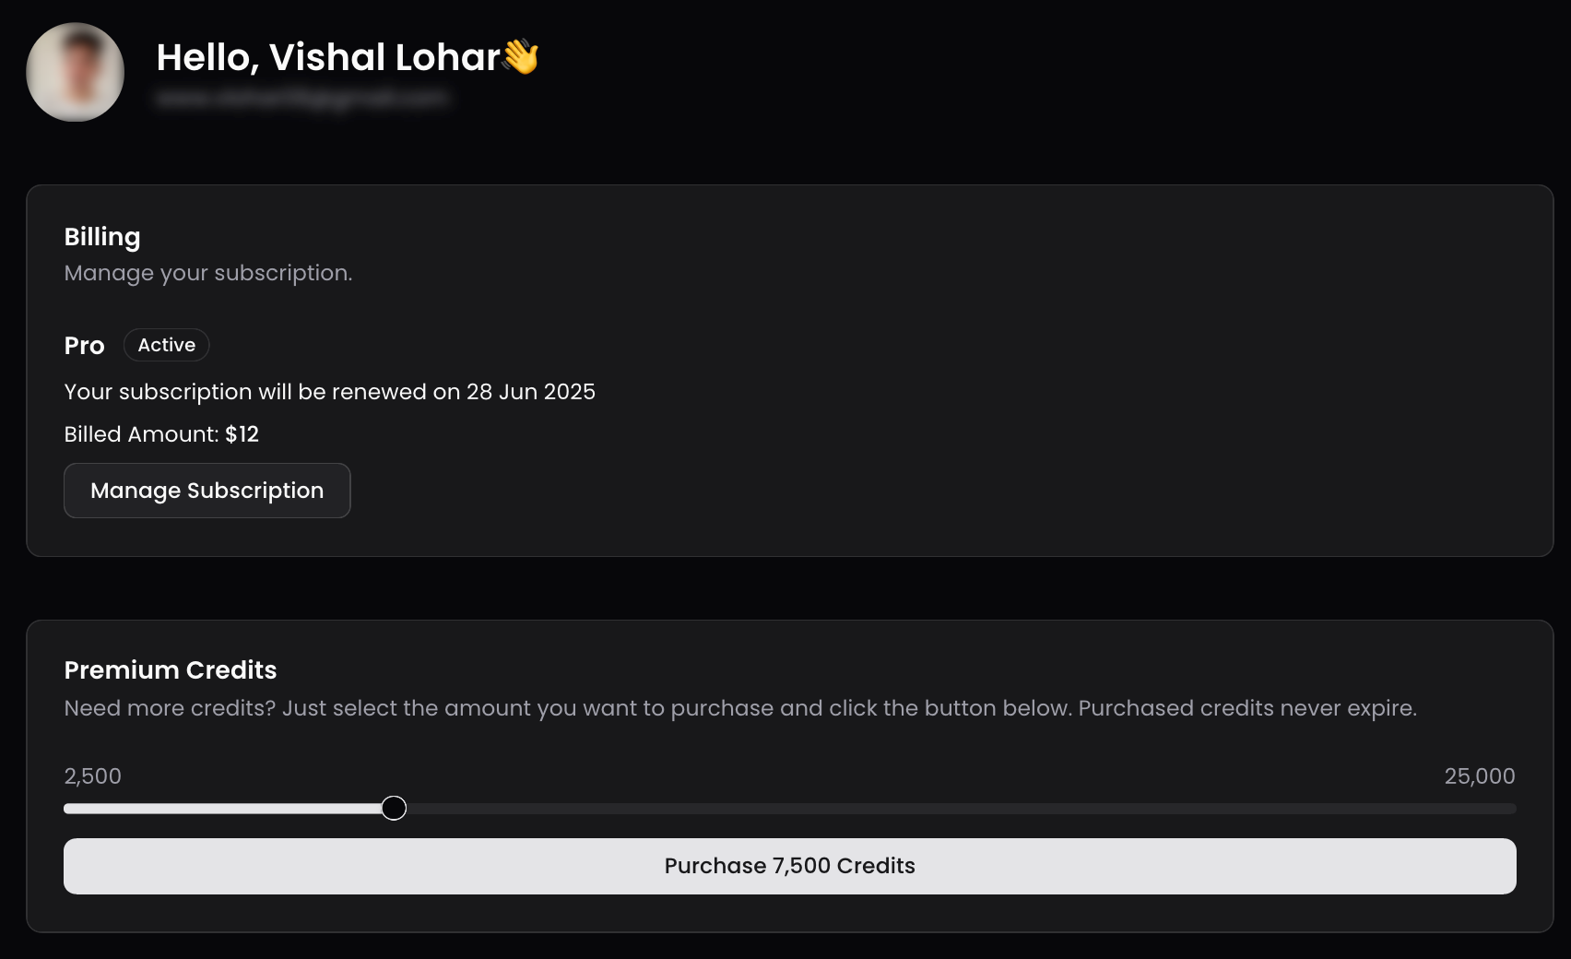Click the "Need more credits?" description text
Viewport: 1571px width, 959px height.
(739, 708)
